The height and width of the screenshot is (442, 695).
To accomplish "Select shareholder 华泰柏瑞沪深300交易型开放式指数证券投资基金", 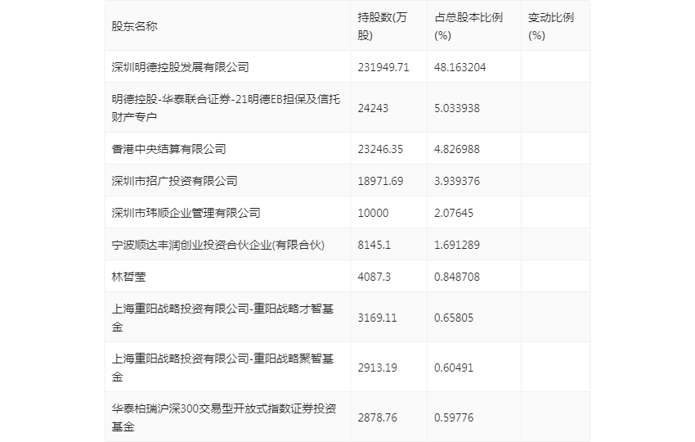I will pos(224,417).
